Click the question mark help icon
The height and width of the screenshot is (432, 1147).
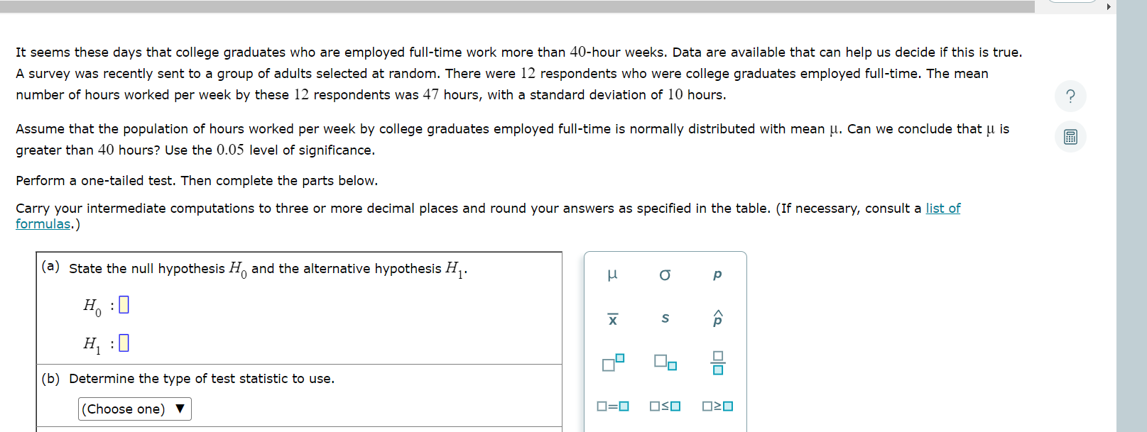1070,96
